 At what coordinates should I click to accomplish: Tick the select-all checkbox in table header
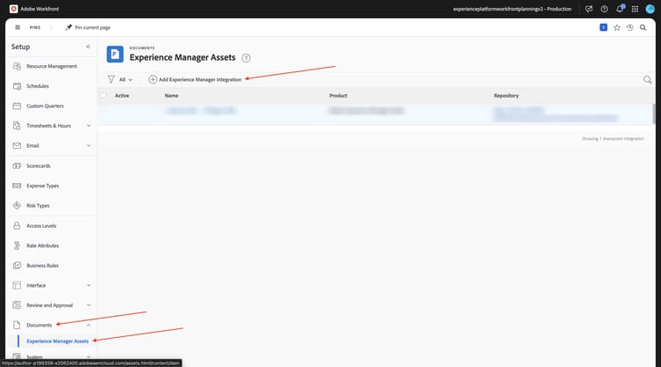pyautogui.click(x=103, y=96)
